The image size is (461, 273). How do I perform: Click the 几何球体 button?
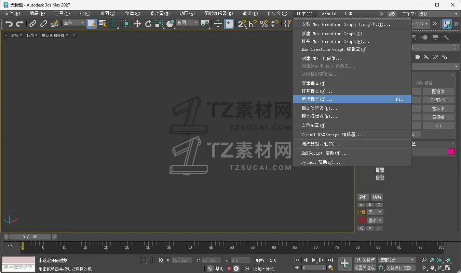(x=438, y=100)
